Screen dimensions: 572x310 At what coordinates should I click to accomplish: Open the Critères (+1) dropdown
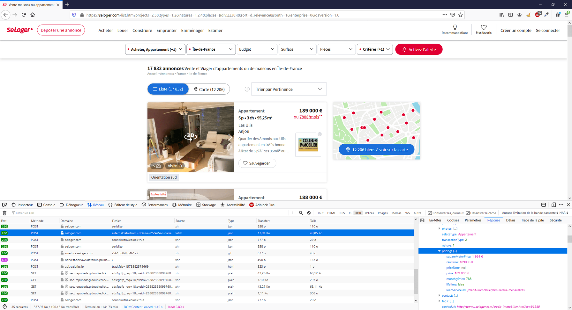click(375, 49)
